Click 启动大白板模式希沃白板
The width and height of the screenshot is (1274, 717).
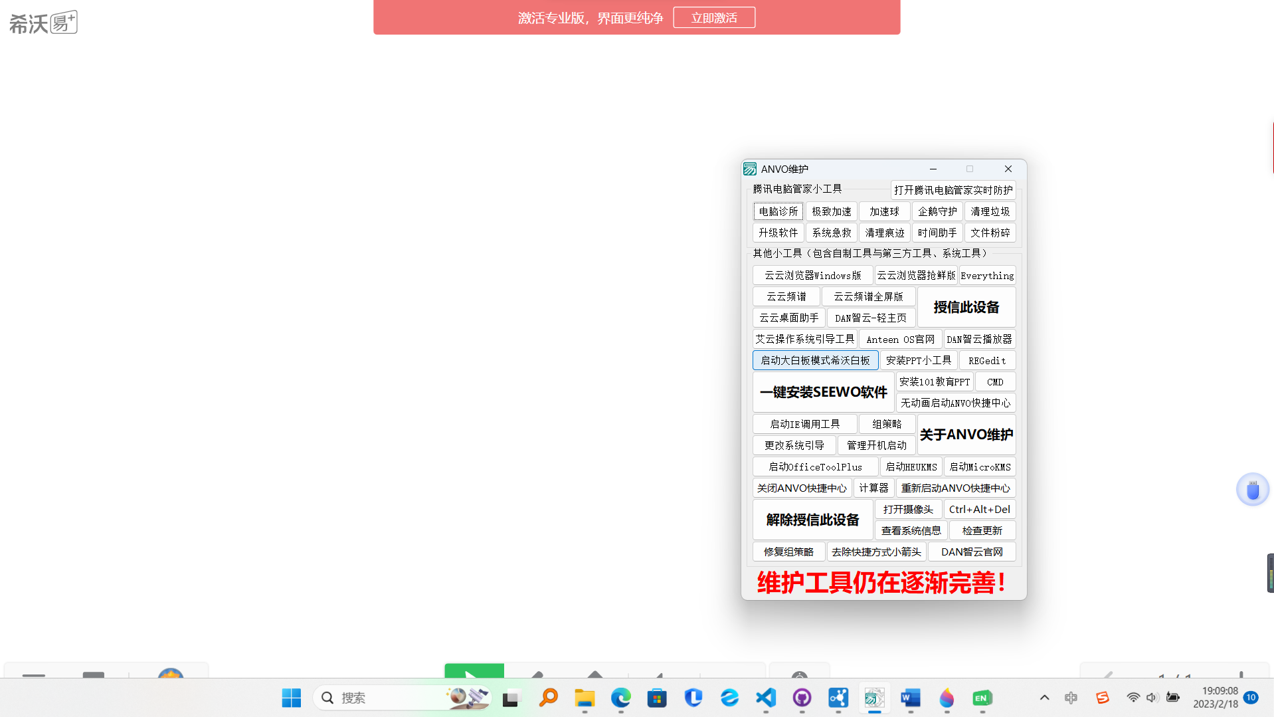(816, 360)
